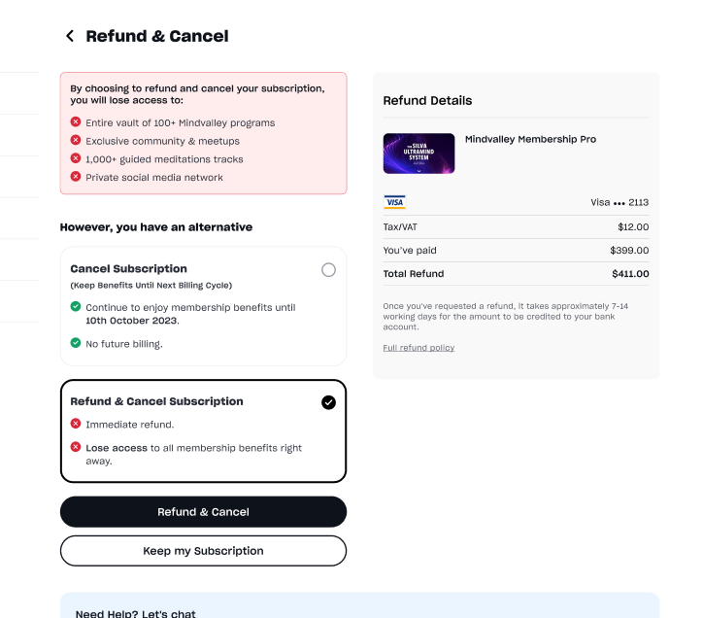Click green check beside Continue to enjoy

pos(76,307)
